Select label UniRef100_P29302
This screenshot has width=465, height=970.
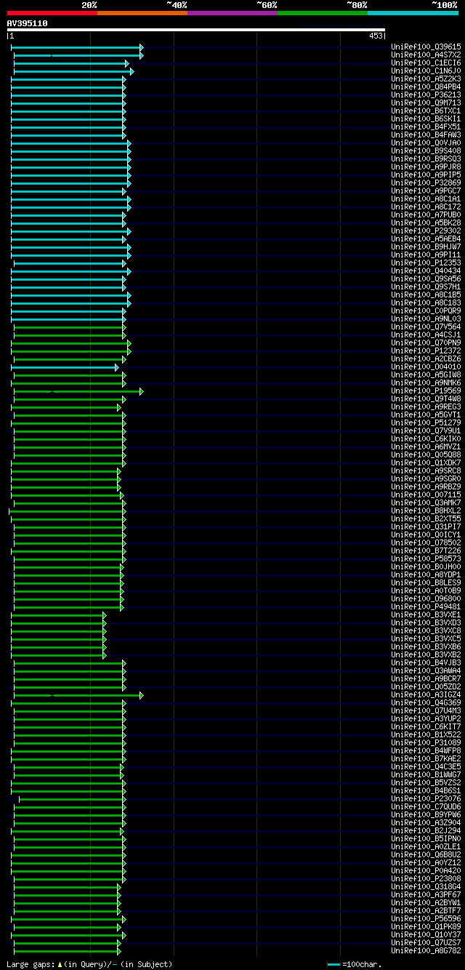click(x=426, y=231)
